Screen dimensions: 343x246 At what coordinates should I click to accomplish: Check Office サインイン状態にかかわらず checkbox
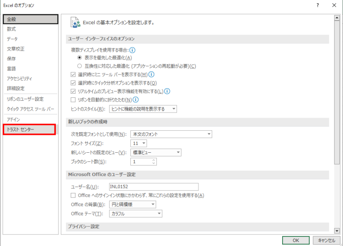click(73, 195)
